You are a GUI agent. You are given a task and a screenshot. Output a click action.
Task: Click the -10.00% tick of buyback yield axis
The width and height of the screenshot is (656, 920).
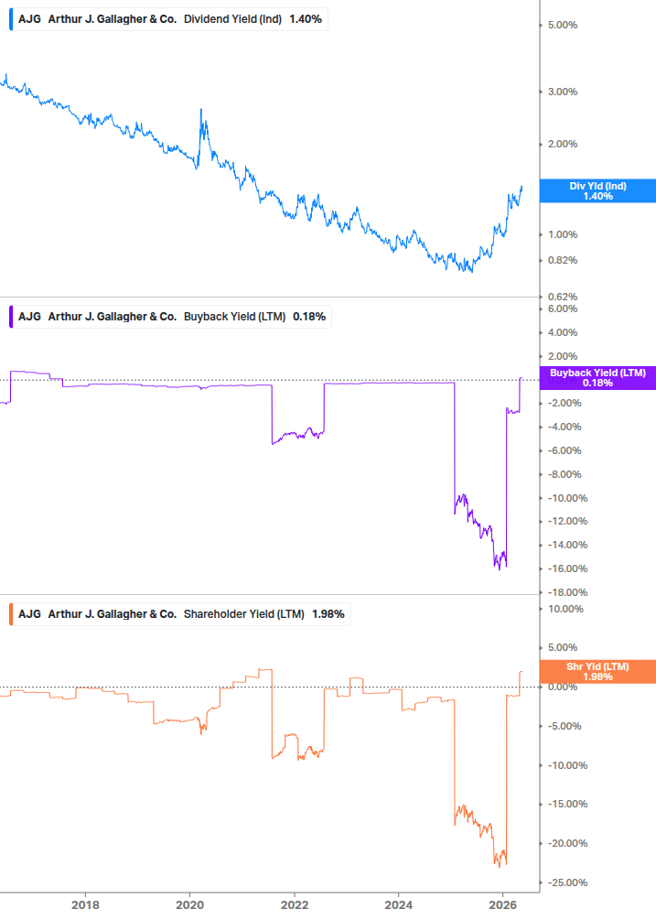[x=567, y=498]
